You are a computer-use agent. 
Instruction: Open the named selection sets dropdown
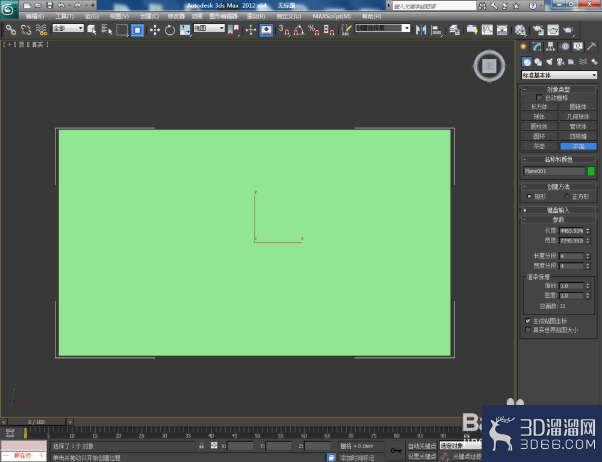point(383,28)
